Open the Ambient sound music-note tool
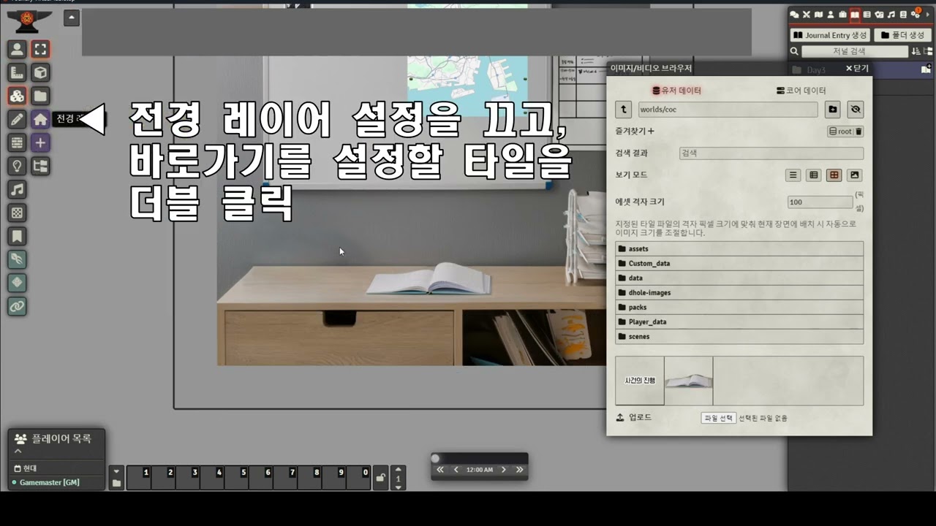Viewport: 936px width, 526px height. click(x=18, y=189)
